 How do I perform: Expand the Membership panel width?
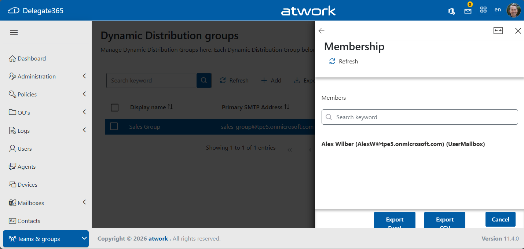point(498,31)
